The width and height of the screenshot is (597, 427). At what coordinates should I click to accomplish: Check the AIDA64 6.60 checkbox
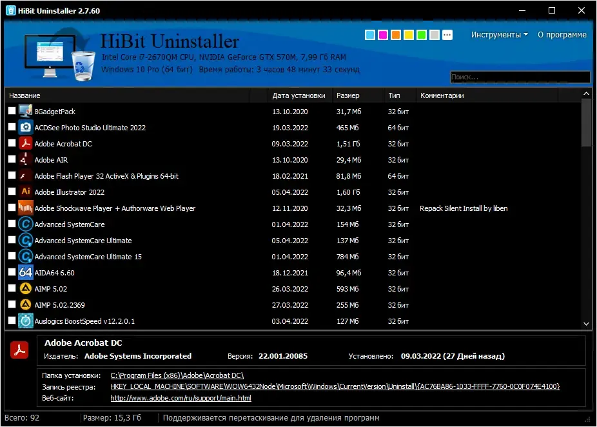point(12,272)
